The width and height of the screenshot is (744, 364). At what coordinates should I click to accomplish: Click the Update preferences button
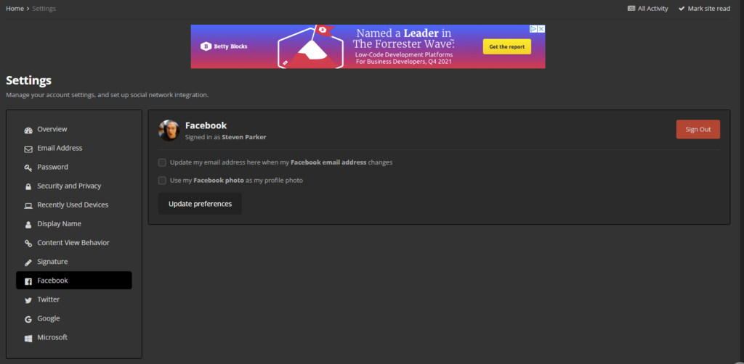tap(200, 204)
